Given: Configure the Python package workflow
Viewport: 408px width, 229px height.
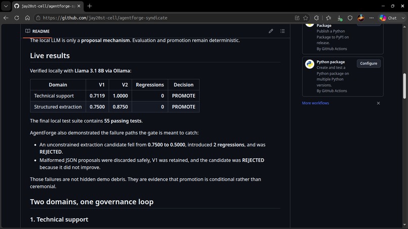Looking at the screenshot, I should pyautogui.click(x=369, y=63).
